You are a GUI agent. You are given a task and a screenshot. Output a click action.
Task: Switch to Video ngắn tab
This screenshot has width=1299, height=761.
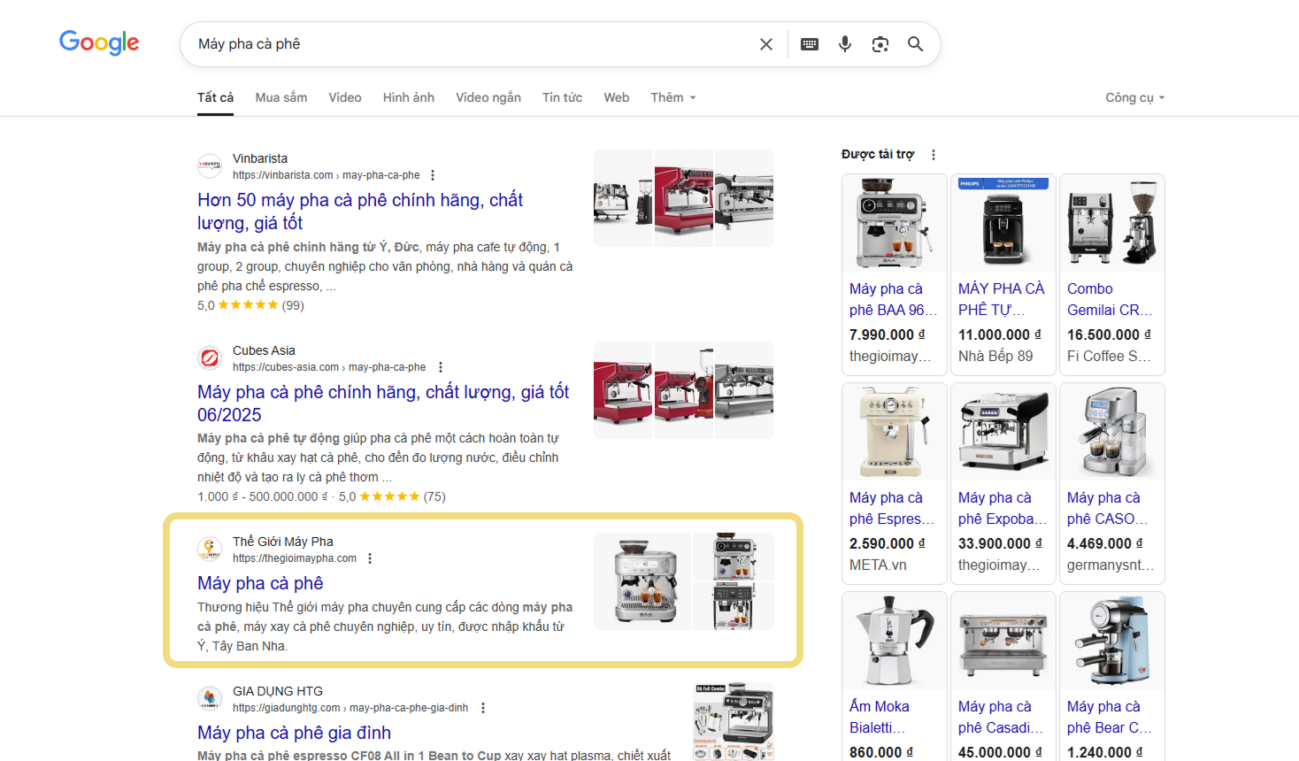[488, 97]
